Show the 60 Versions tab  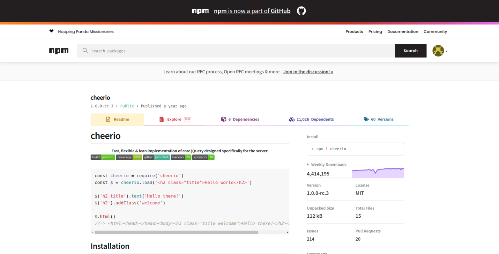pos(379,119)
